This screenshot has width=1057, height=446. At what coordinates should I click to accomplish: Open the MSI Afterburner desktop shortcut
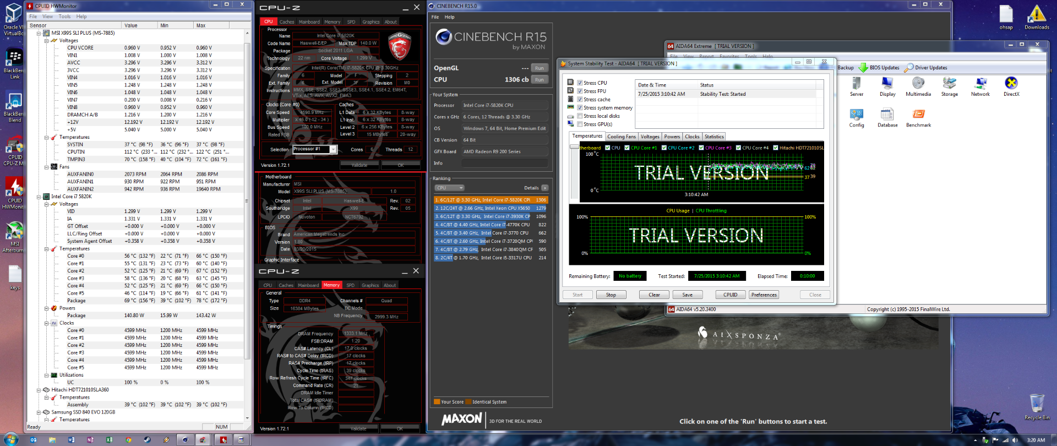click(x=13, y=237)
